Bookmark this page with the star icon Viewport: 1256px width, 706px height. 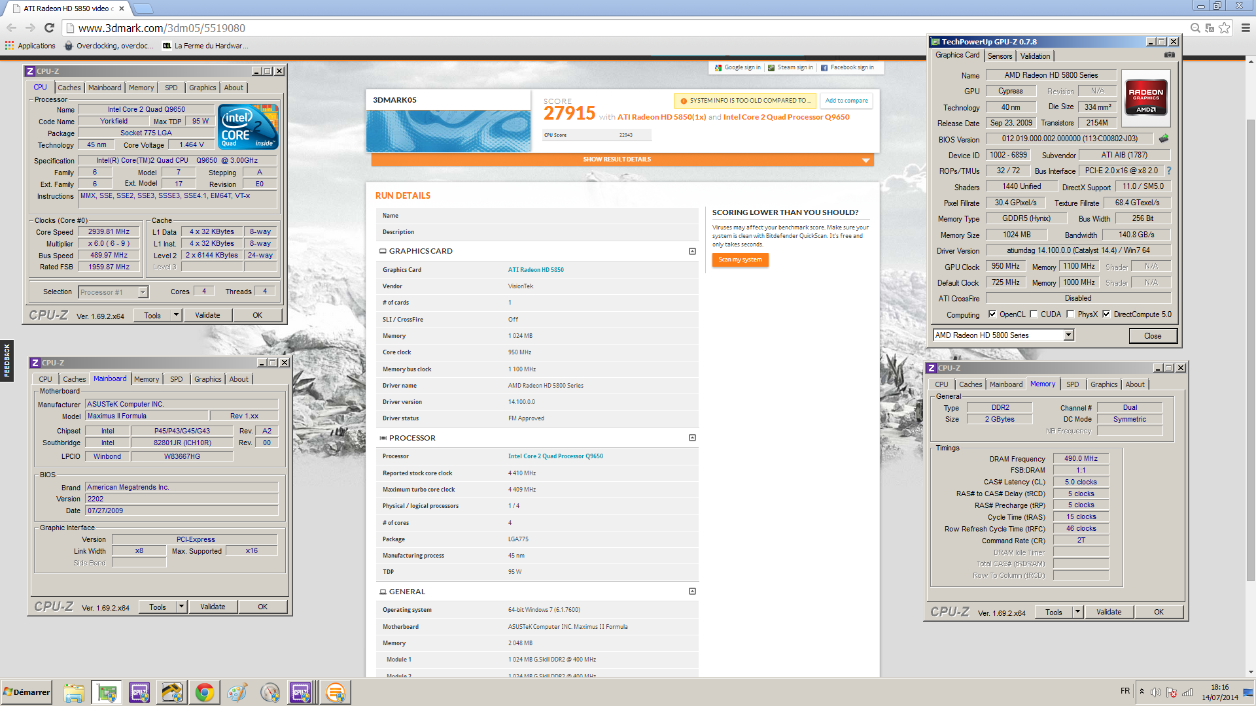click(1224, 27)
